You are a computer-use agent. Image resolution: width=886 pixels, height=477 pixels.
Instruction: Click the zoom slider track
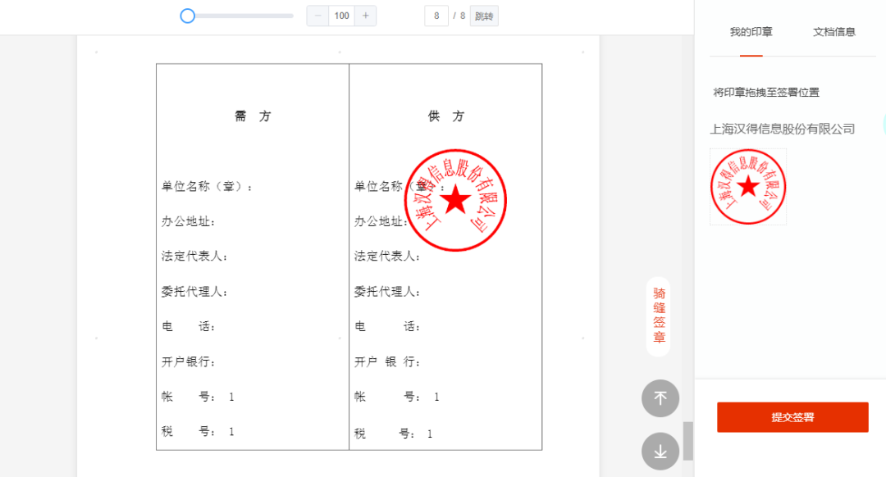[246, 16]
